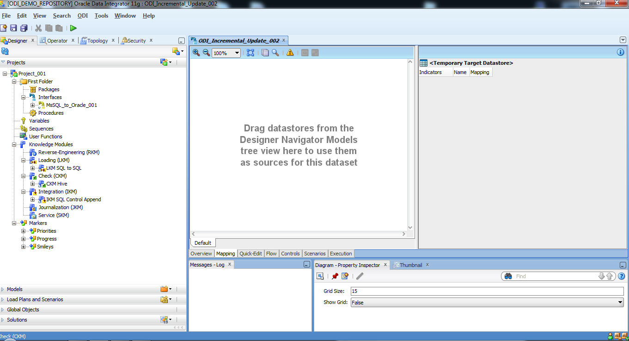Click the green Run button in toolbar
This screenshot has height=341, width=629.
(x=73, y=28)
